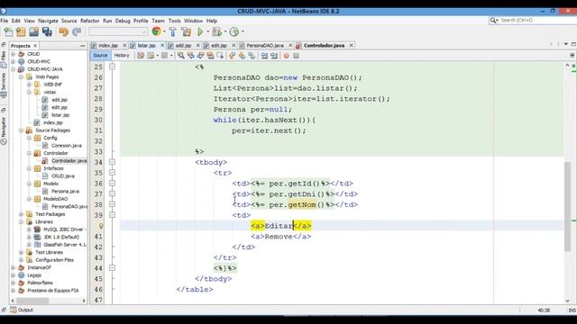Click the Profile Project clock icon
Screen dimensions: 577x324
coord(234,32)
